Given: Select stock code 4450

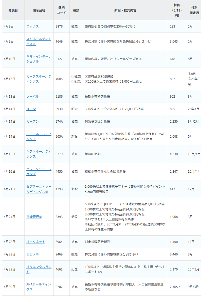Looking at the screenshot, I should pyautogui.click(x=59, y=171).
